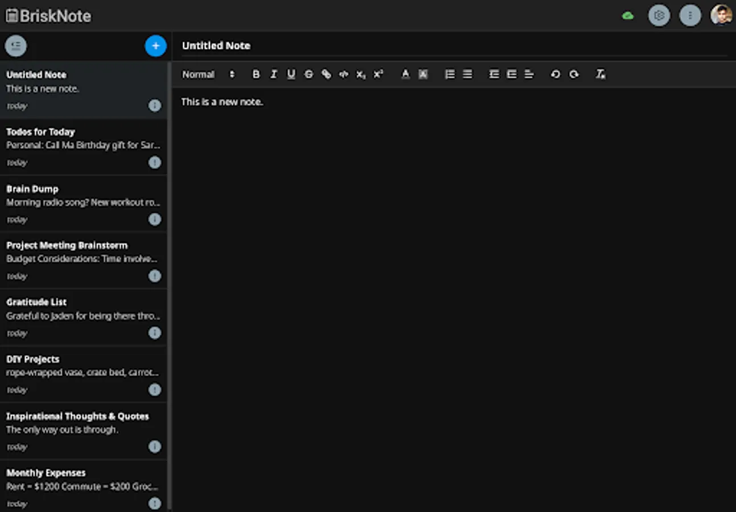Open the overflow menu next to settings
This screenshot has height=512, width=736.
coord(690,15)
